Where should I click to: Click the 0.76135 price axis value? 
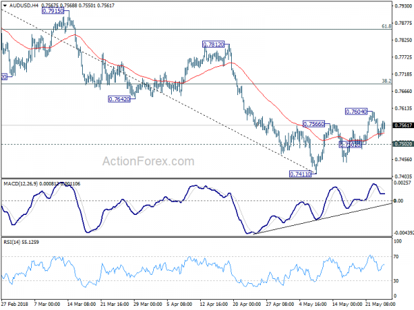[x=403, y=108]
